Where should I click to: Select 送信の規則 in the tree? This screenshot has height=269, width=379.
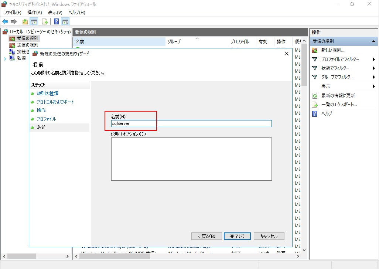point(27,45)
